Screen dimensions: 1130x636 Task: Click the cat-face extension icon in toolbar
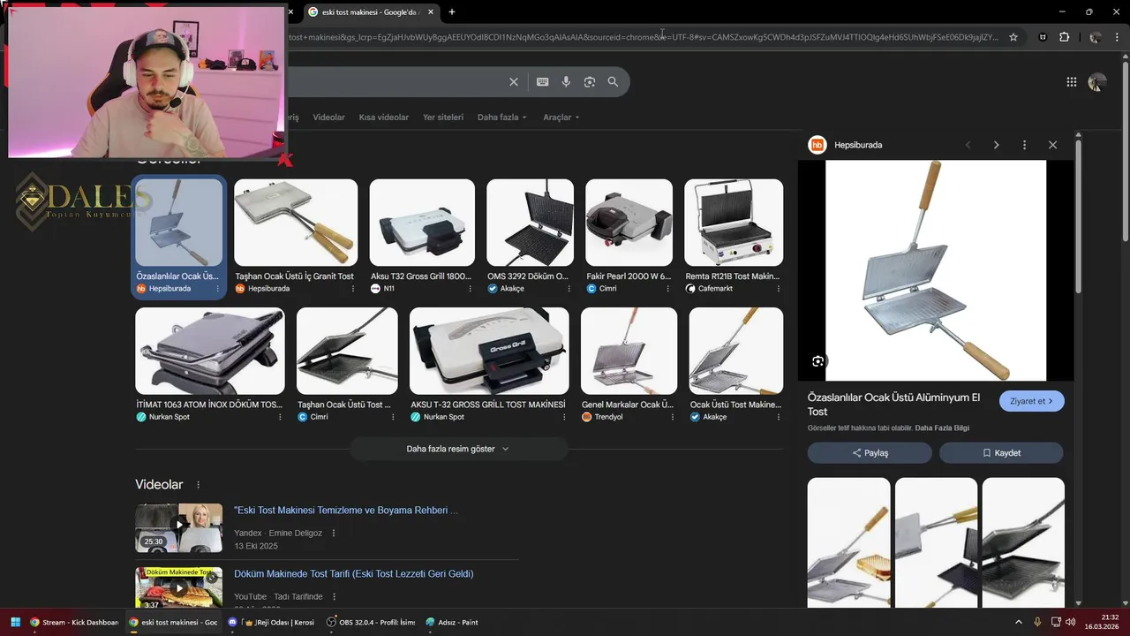click(1043, 37)
